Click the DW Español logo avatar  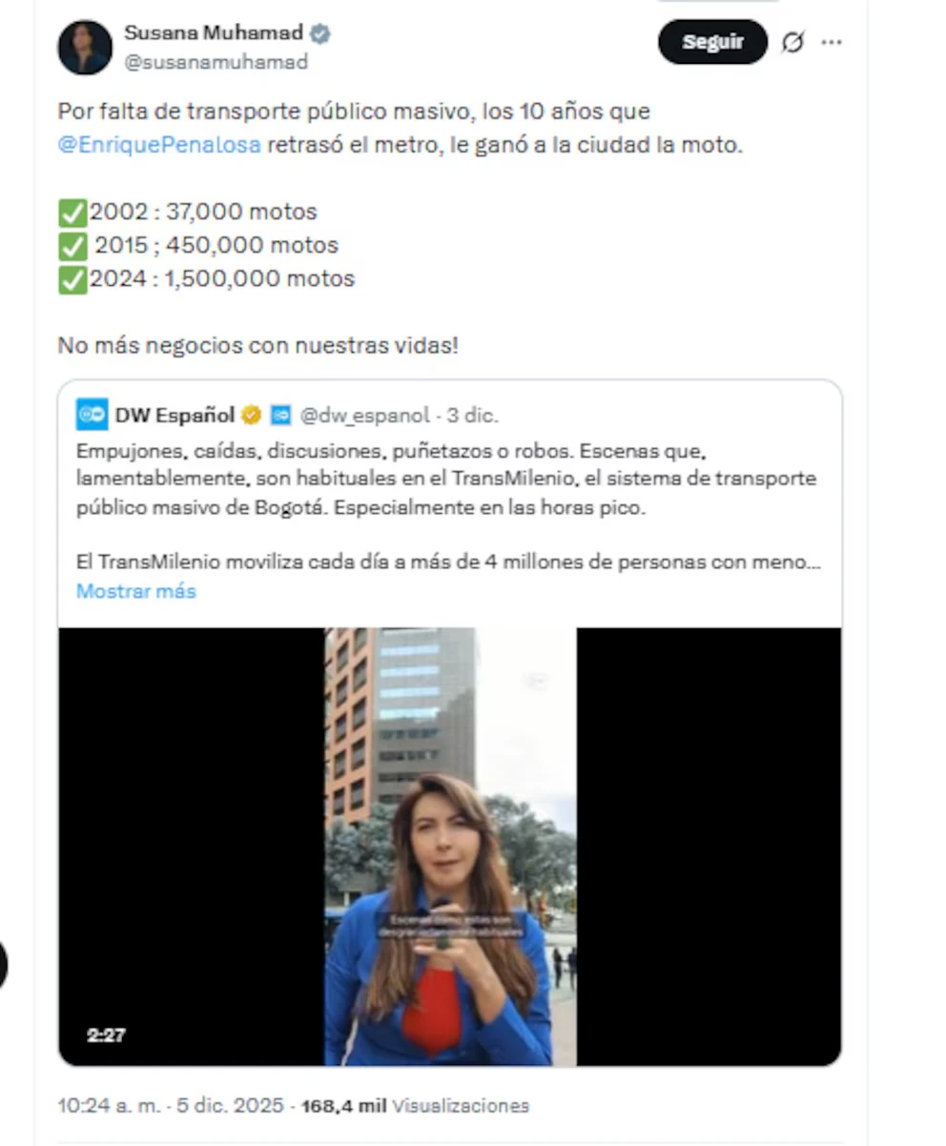click(x=93, y=415)
